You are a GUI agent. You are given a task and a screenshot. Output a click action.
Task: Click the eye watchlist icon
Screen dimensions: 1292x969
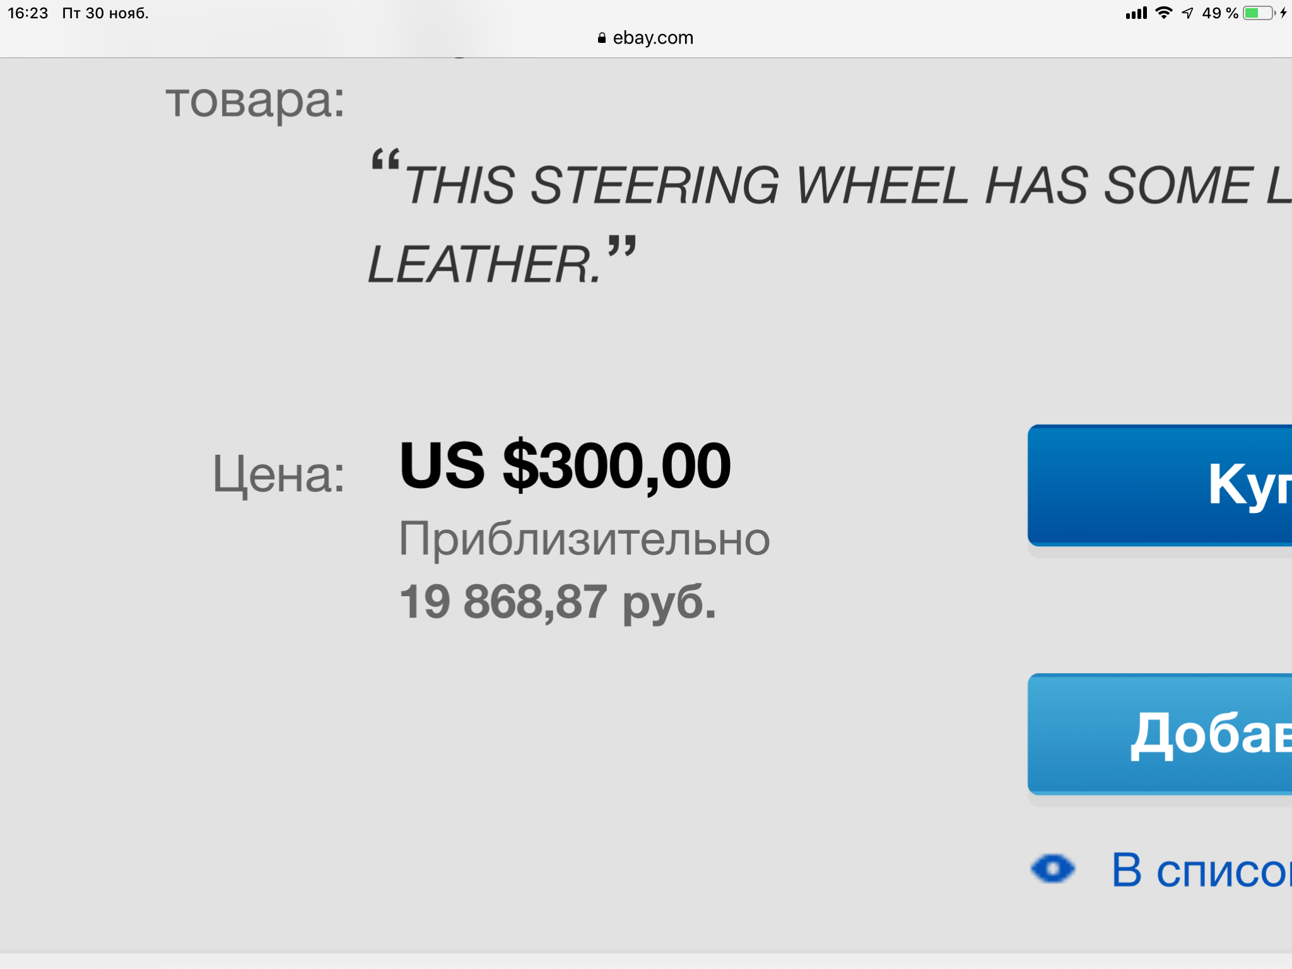(x=1052, y=869)
